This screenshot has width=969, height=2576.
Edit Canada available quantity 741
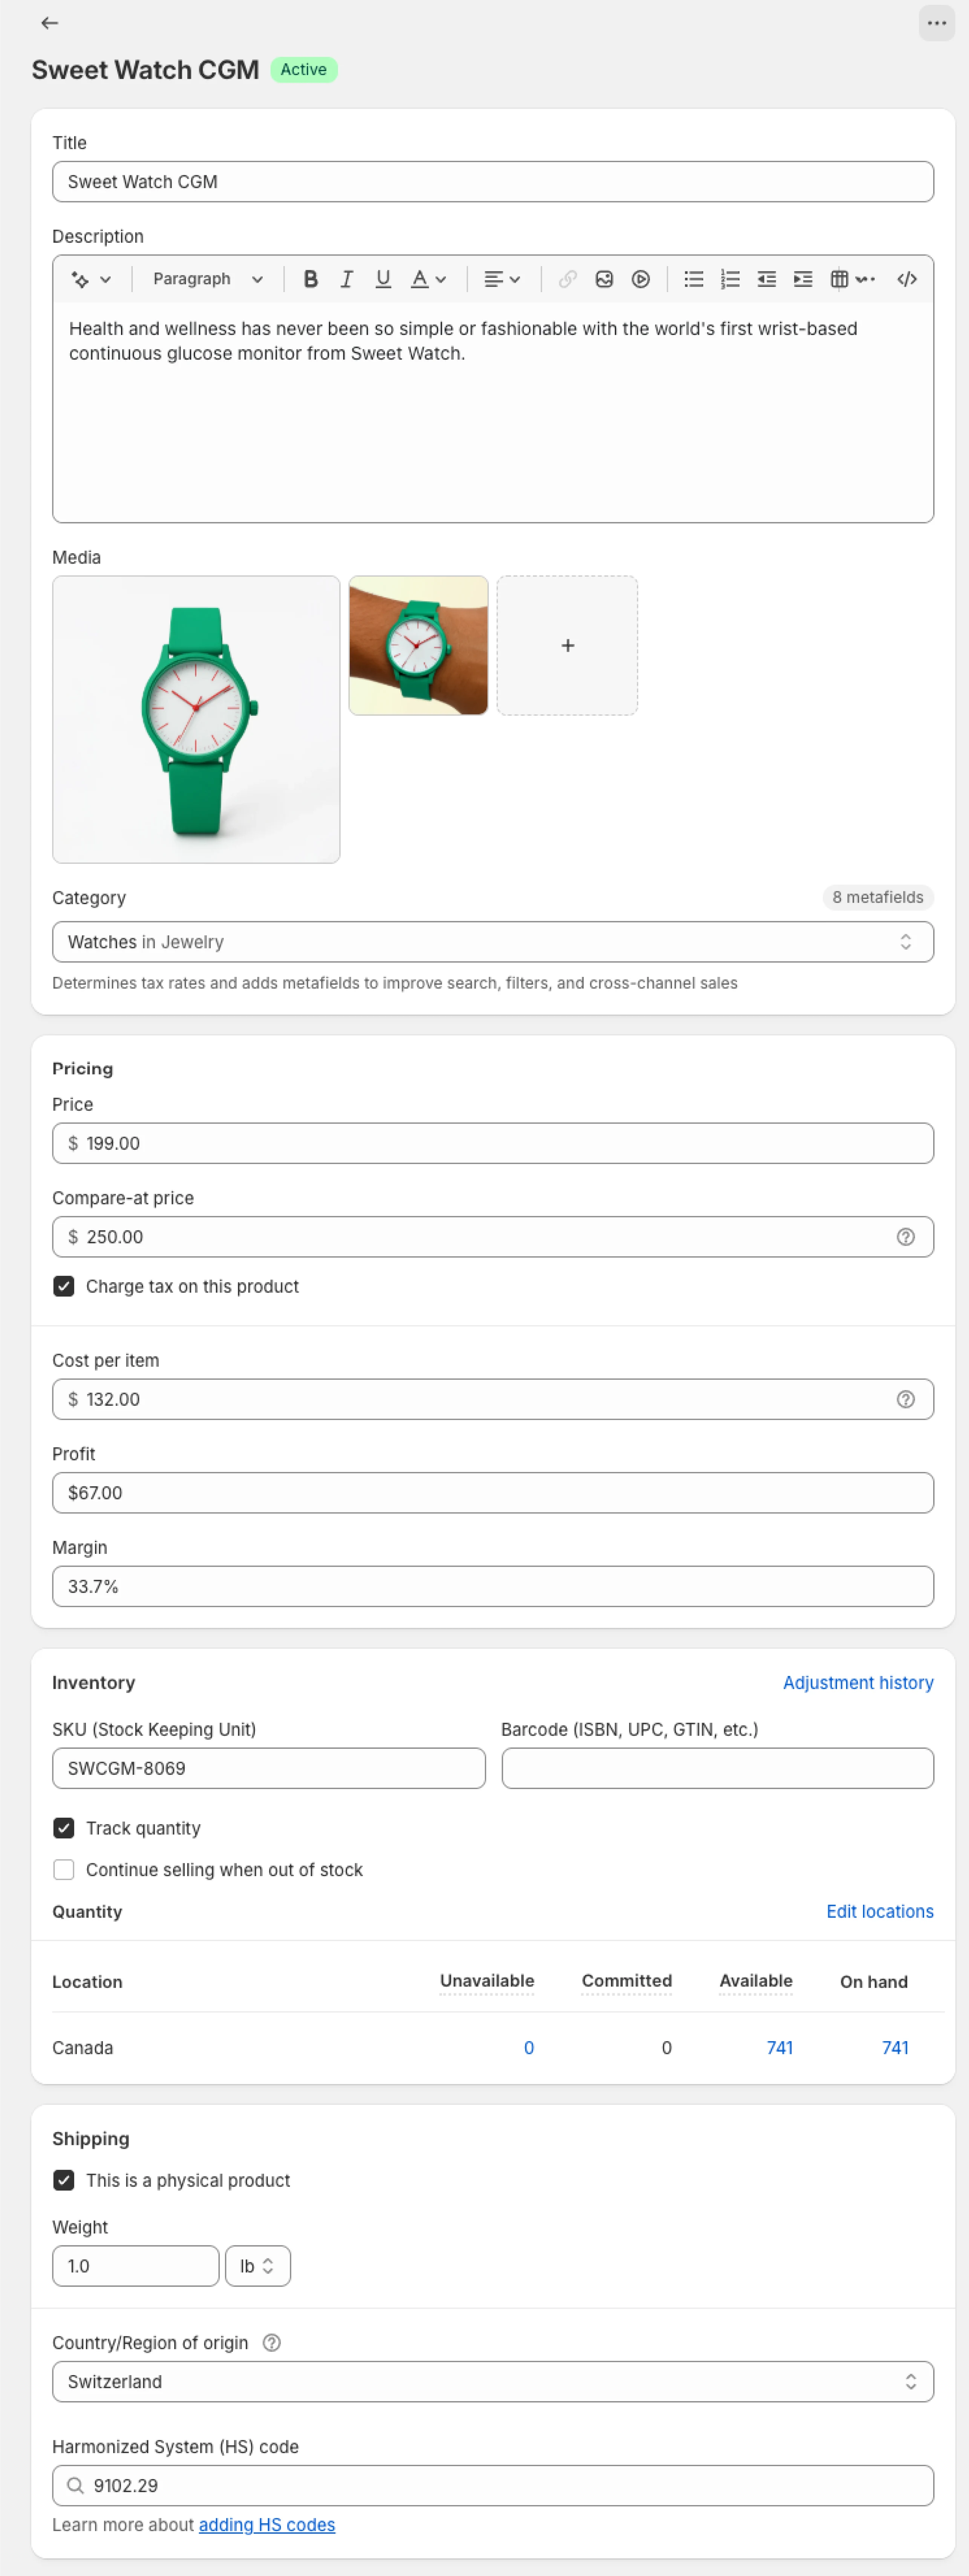[780, 2048]
